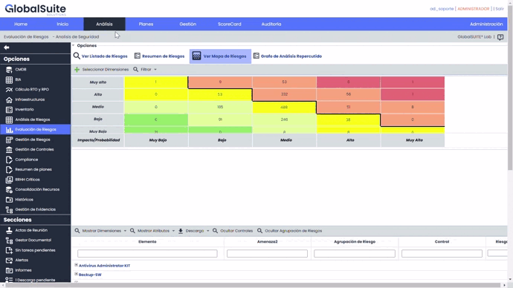Select the red Muy alto/Muy Alto risk cell

point(413,82)
